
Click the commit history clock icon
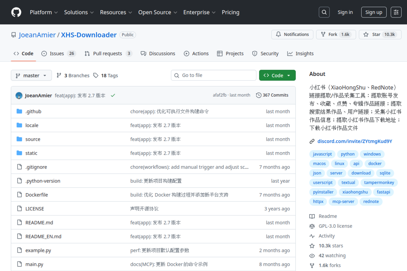click(259, 95)
